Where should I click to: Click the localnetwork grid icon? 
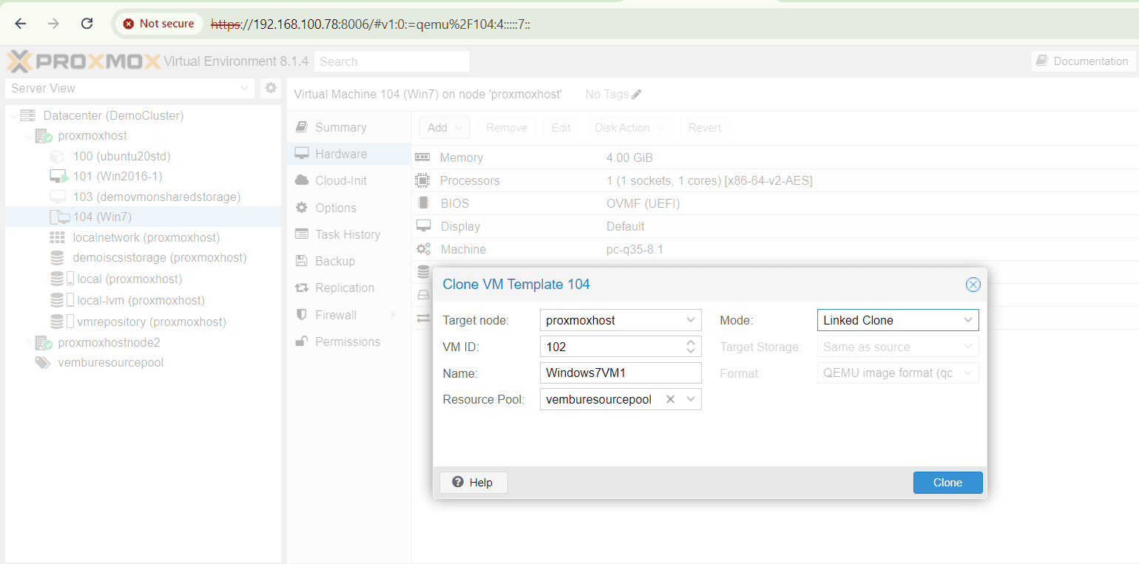pos(57,237)
